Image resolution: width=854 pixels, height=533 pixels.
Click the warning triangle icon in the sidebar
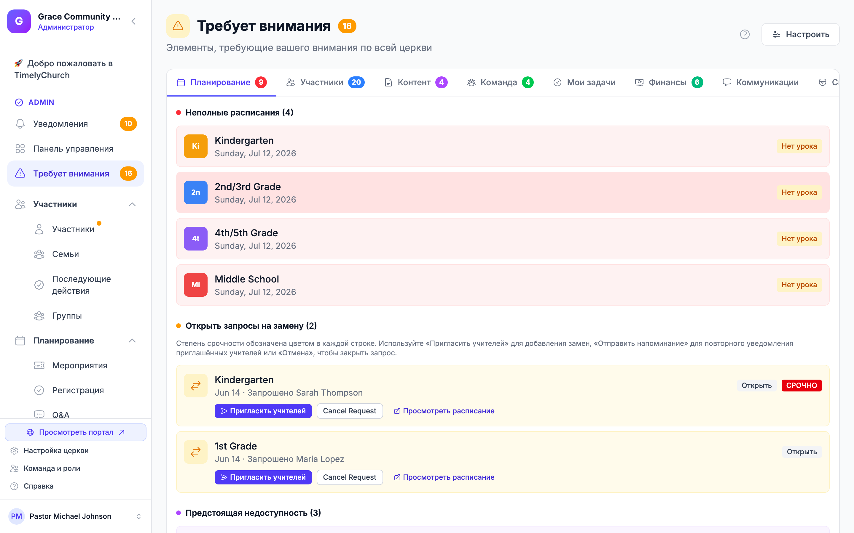coord(20,174)
